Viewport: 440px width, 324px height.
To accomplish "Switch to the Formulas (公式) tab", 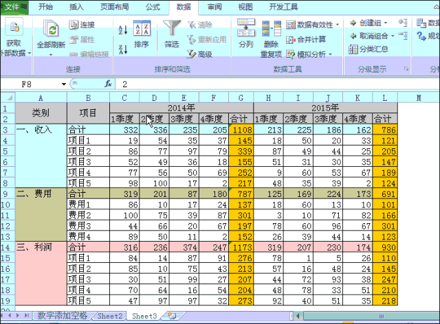I will click(153, 7).
